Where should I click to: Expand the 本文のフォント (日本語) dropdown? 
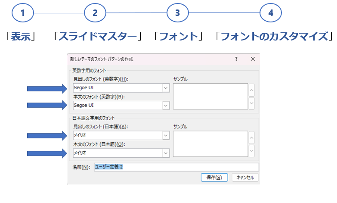166,153
